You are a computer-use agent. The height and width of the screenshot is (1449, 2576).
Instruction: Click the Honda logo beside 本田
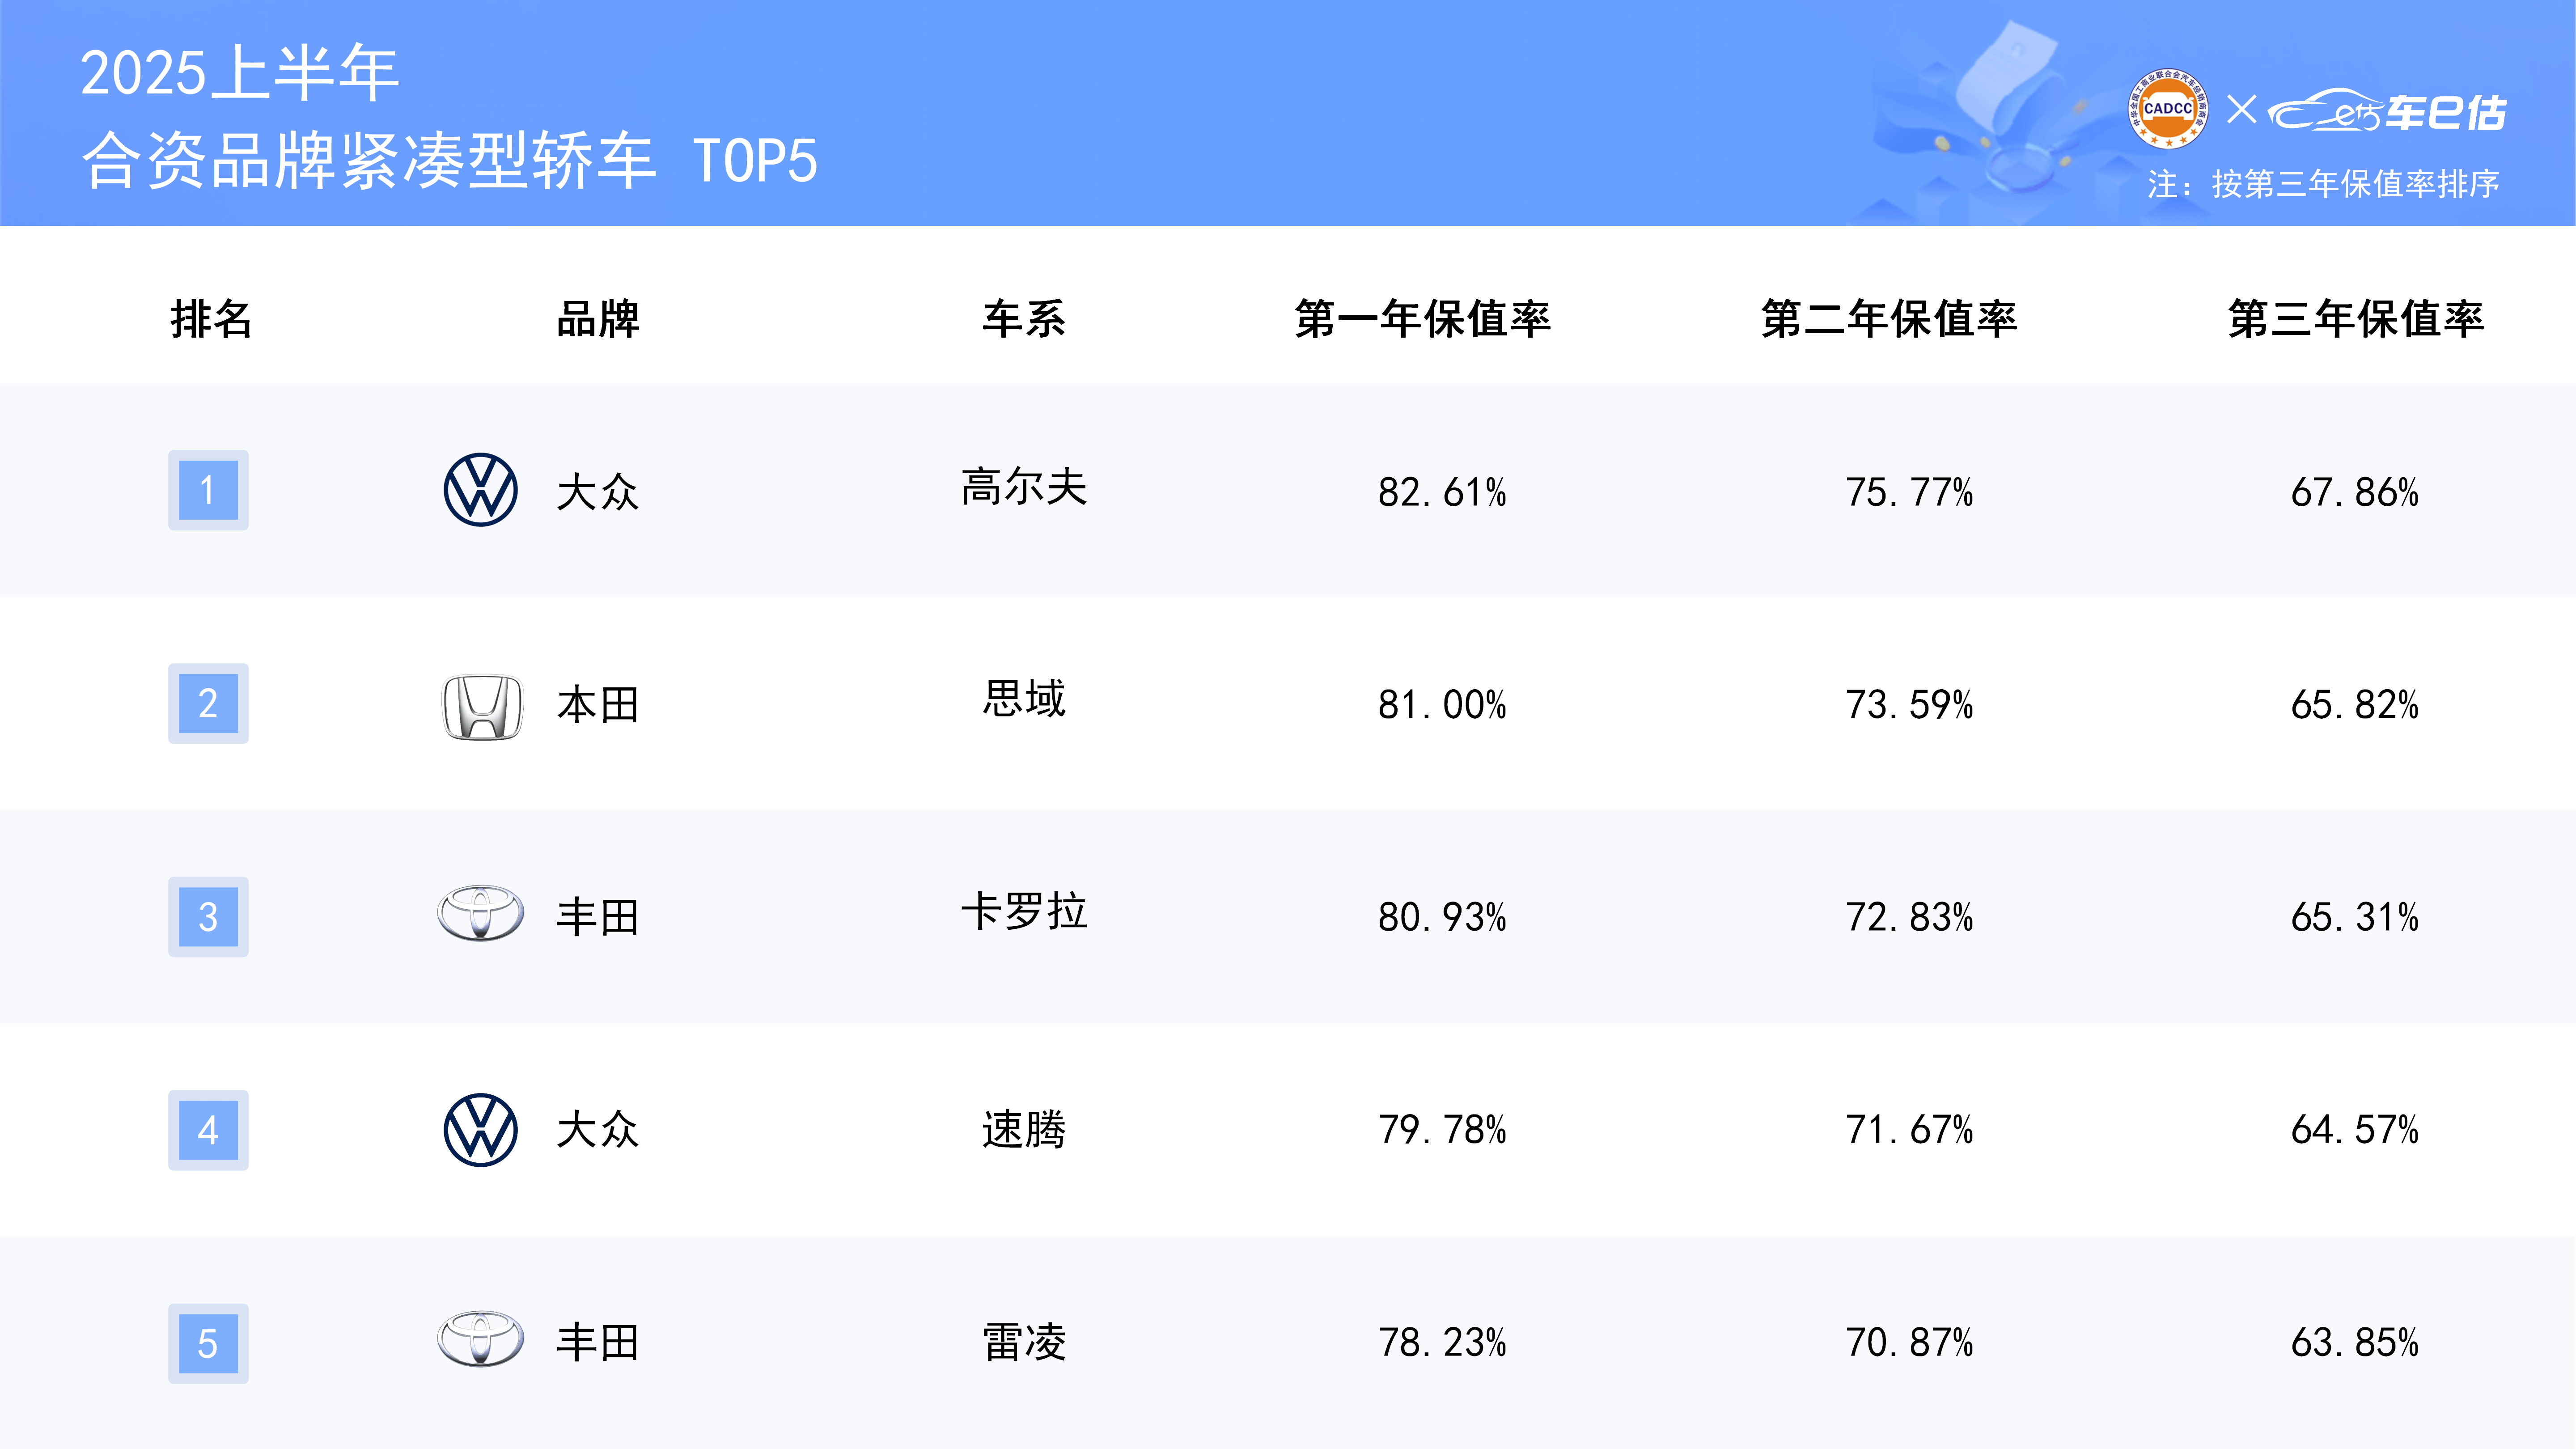482,707
